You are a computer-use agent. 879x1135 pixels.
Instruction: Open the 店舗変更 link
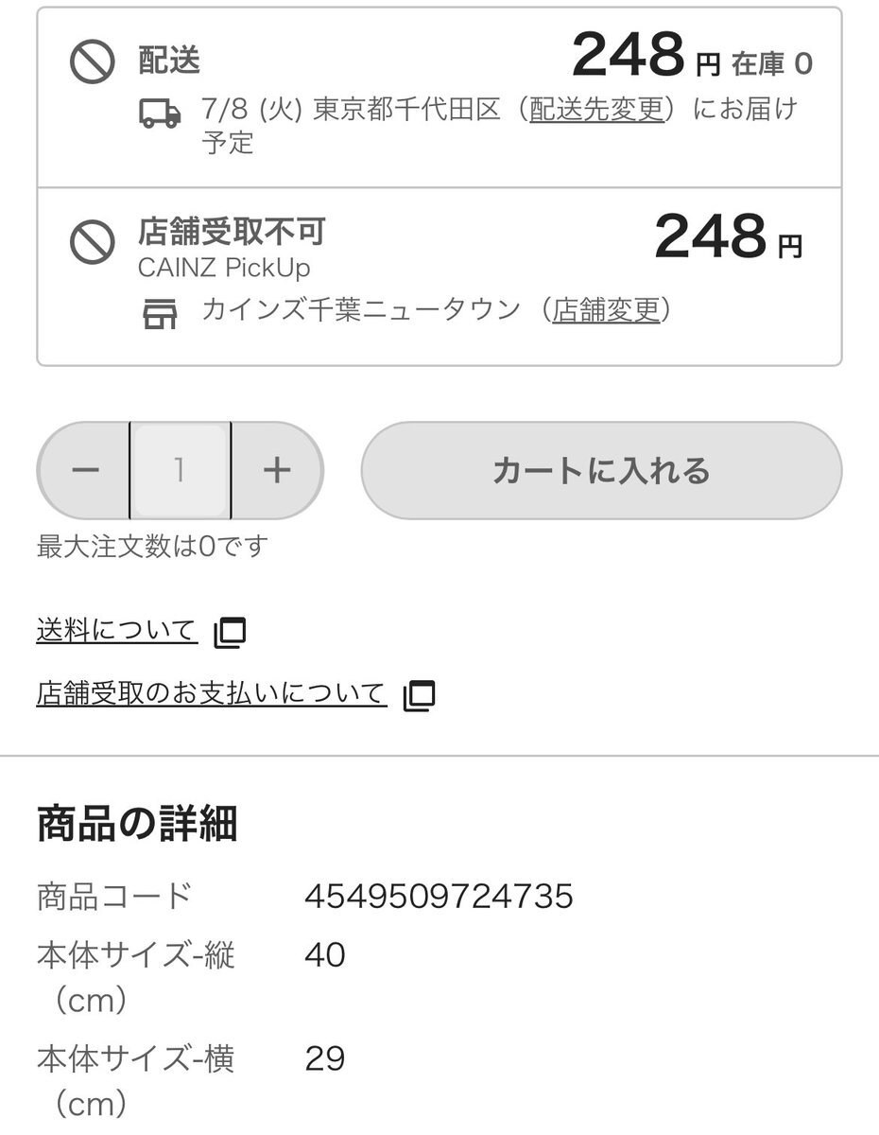606,309
